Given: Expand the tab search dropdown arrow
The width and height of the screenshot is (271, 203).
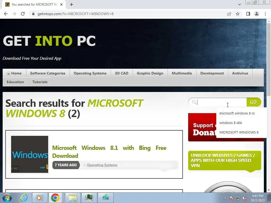Looking at the screenshot, I should point(239,4).
